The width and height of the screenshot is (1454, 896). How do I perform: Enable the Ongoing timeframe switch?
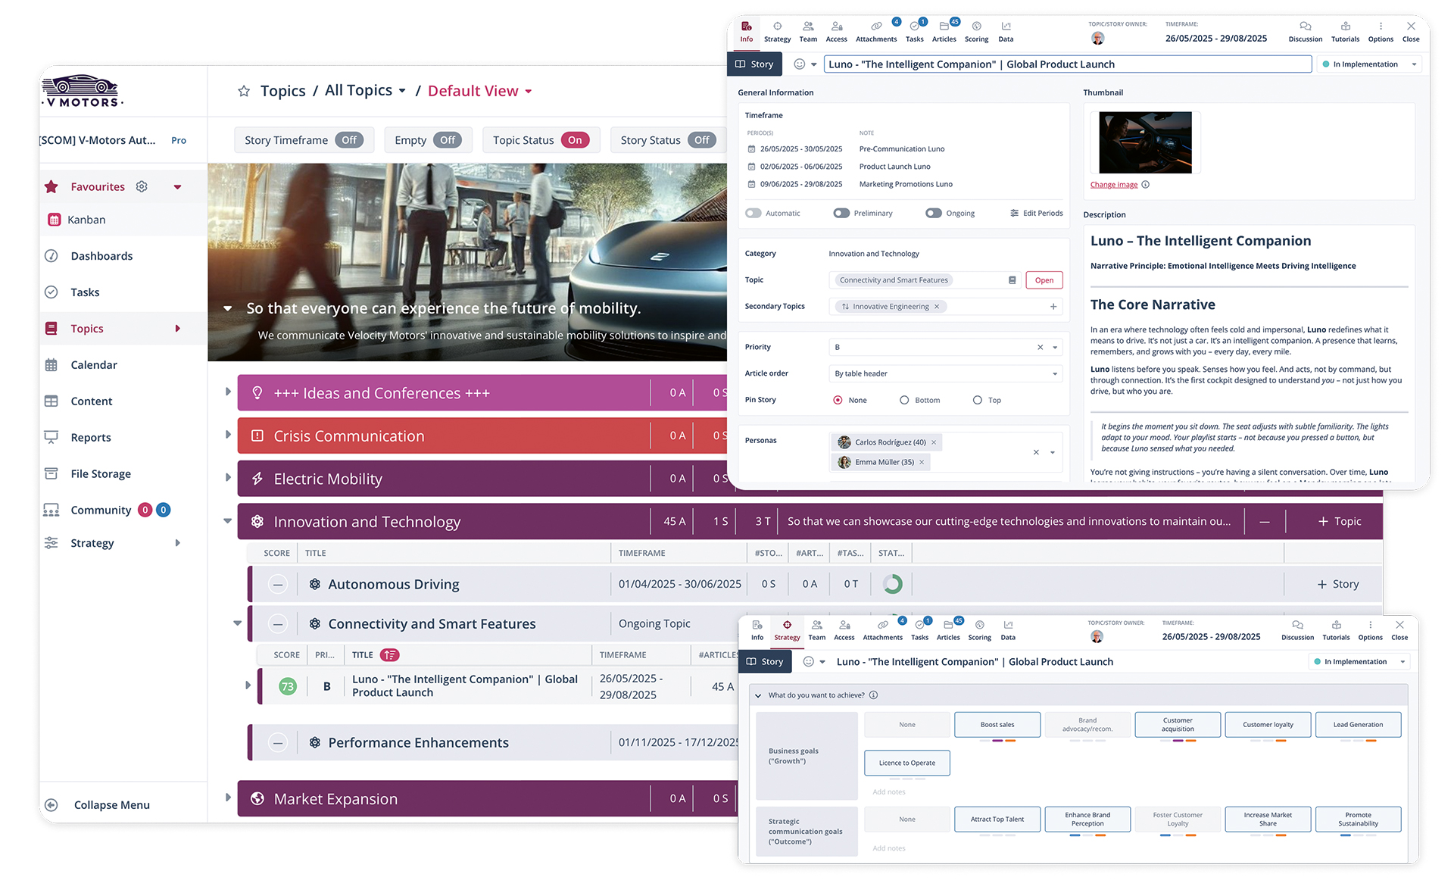tap(933, 214)
